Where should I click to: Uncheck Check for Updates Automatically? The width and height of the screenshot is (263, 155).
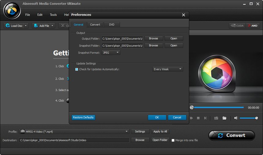(x=77, y=69)
